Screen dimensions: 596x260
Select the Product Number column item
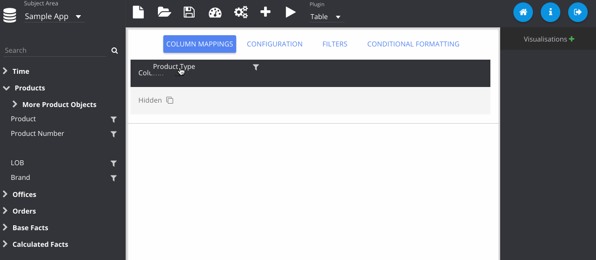(x=38, y=133)
